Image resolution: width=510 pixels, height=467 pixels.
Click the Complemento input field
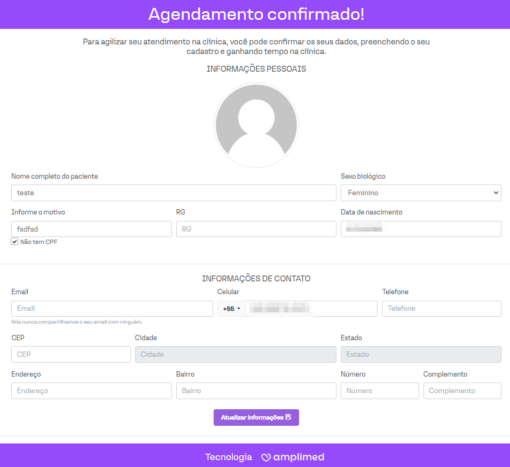point(462,391)
